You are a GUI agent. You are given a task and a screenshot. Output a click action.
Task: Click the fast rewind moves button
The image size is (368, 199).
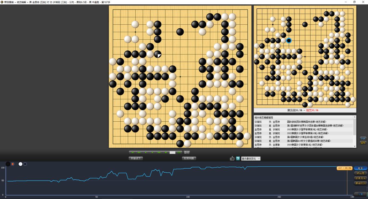pyautogui.click(x=139, y=152)
